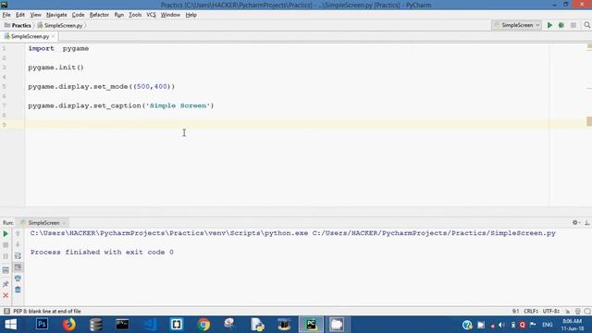Click PEP 8 blank line status message
The height and width of the screenshot is (333, 592).
pos(47,311)
